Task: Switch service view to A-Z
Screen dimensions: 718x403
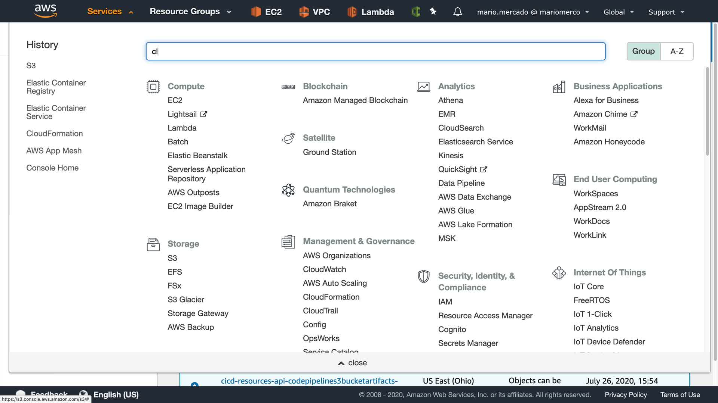Action: click(676, 51)
